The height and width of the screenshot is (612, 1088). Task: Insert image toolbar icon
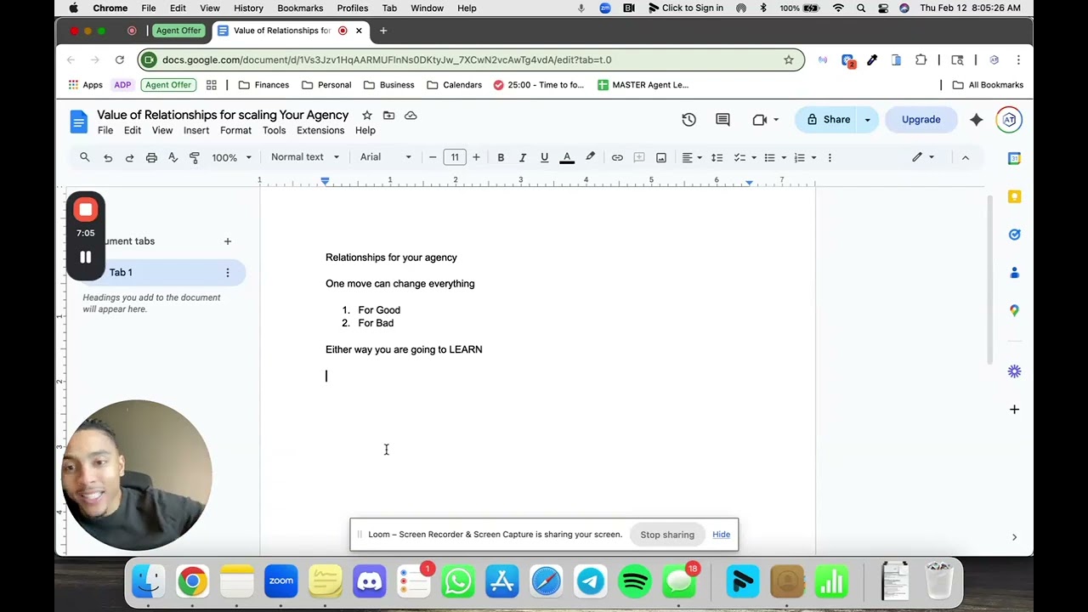(661, 157)
